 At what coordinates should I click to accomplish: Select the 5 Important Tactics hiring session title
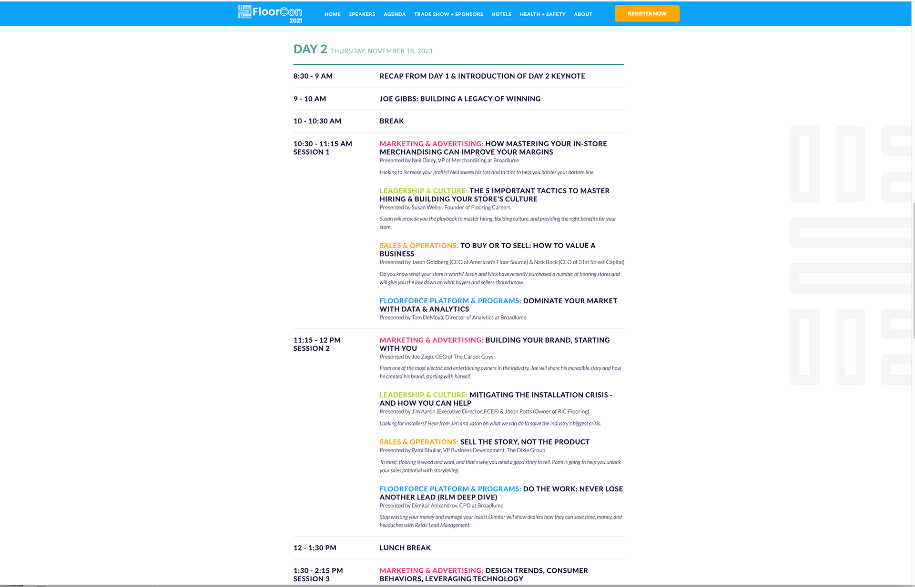[495, 195]
